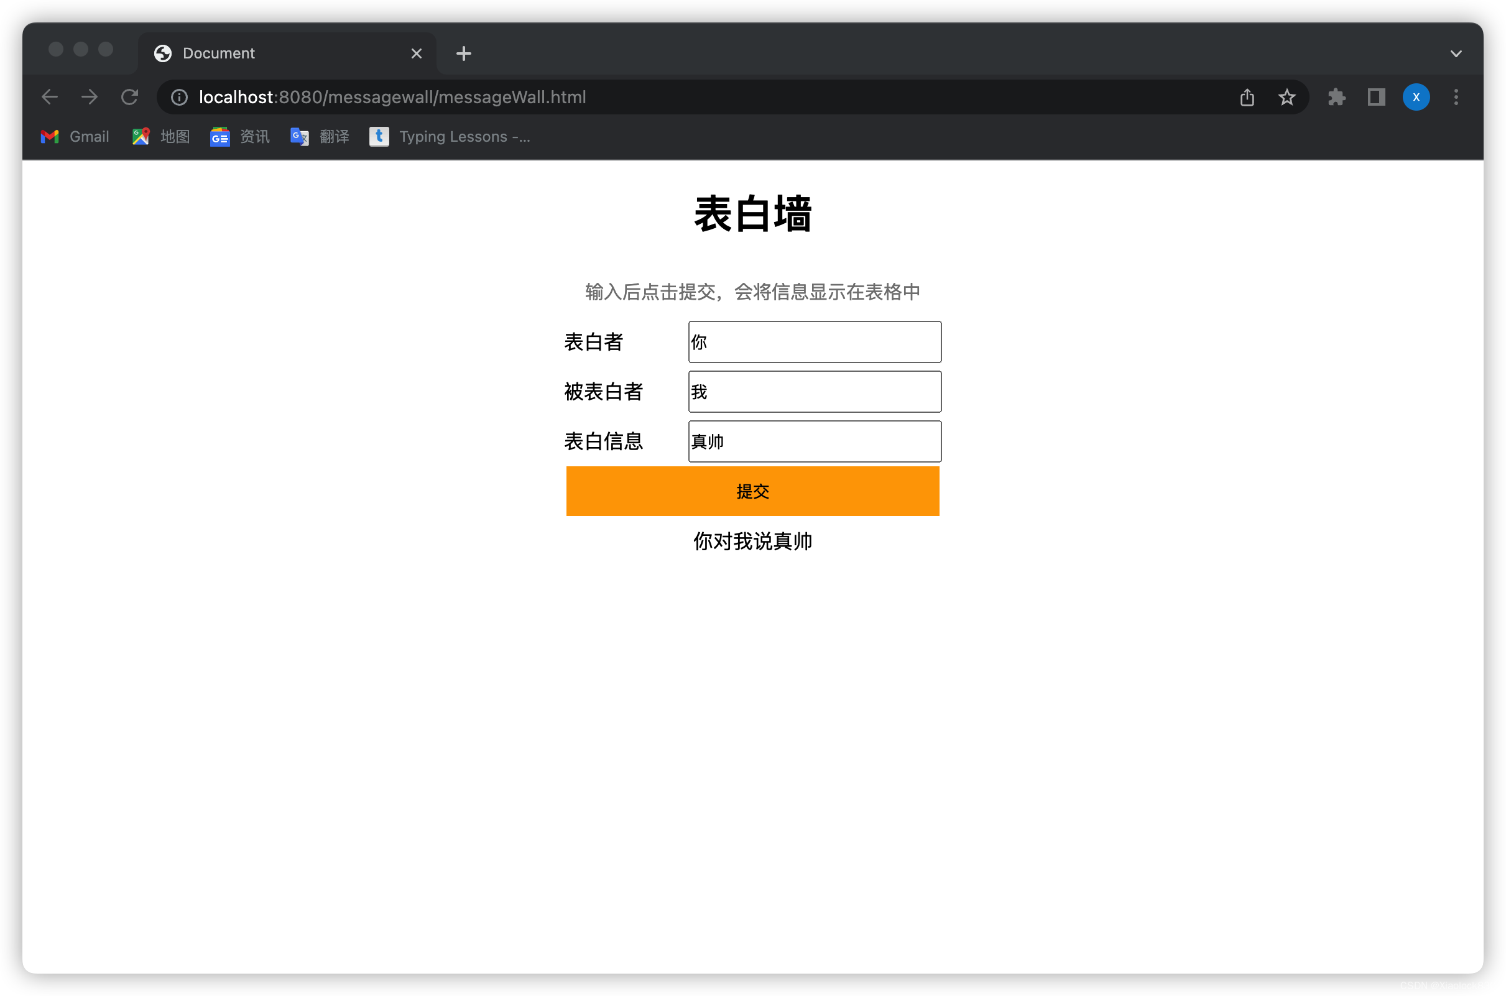Click the orange 提交 button

click(752, 491)
